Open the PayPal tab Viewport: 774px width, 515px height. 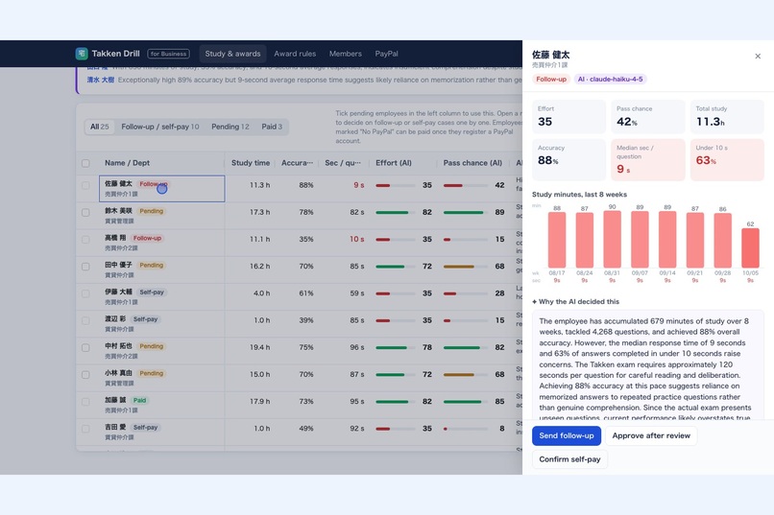coord(386,54)
